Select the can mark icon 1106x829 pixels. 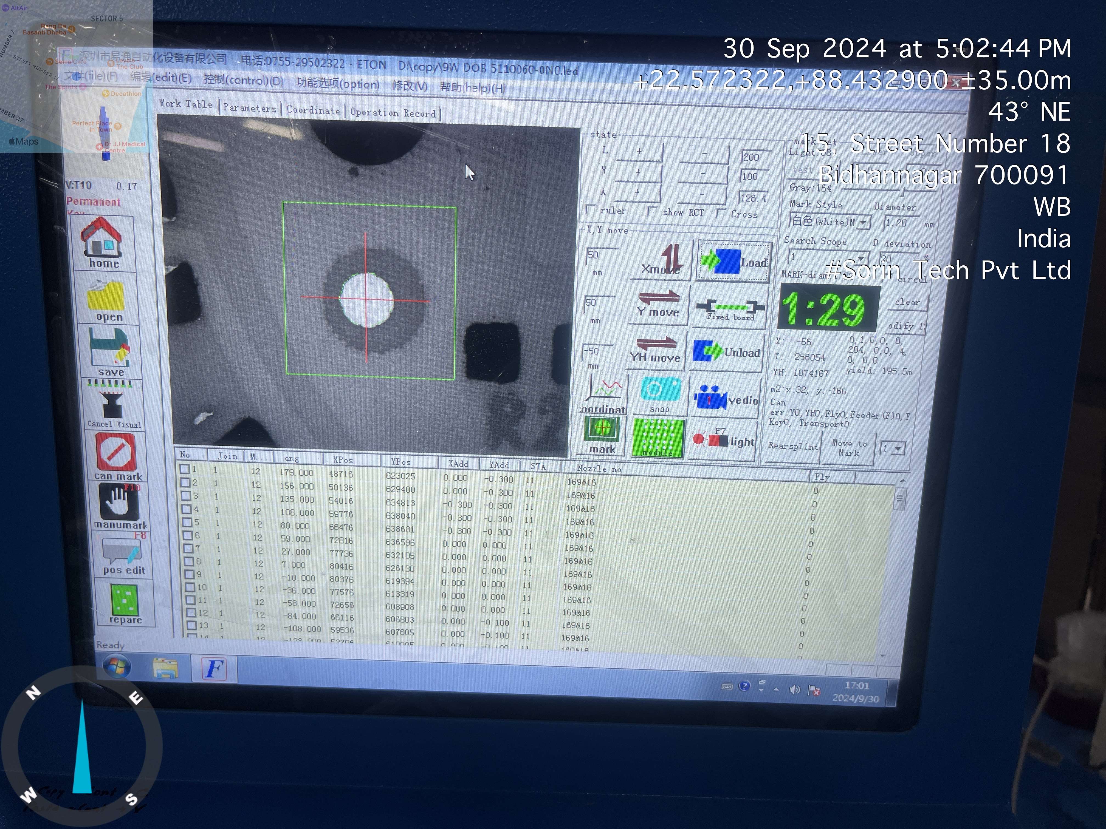(117, 456)
